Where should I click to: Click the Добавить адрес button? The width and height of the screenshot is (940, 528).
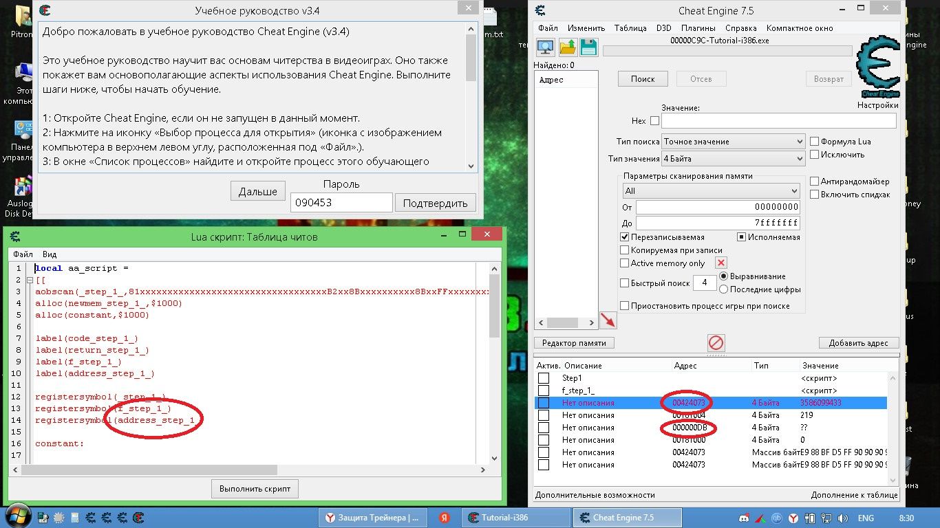[859, 343]
